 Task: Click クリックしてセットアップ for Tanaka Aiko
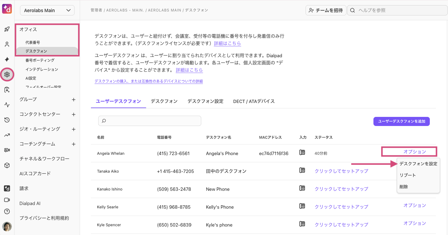pyautogui.click(x=341, y=171)
